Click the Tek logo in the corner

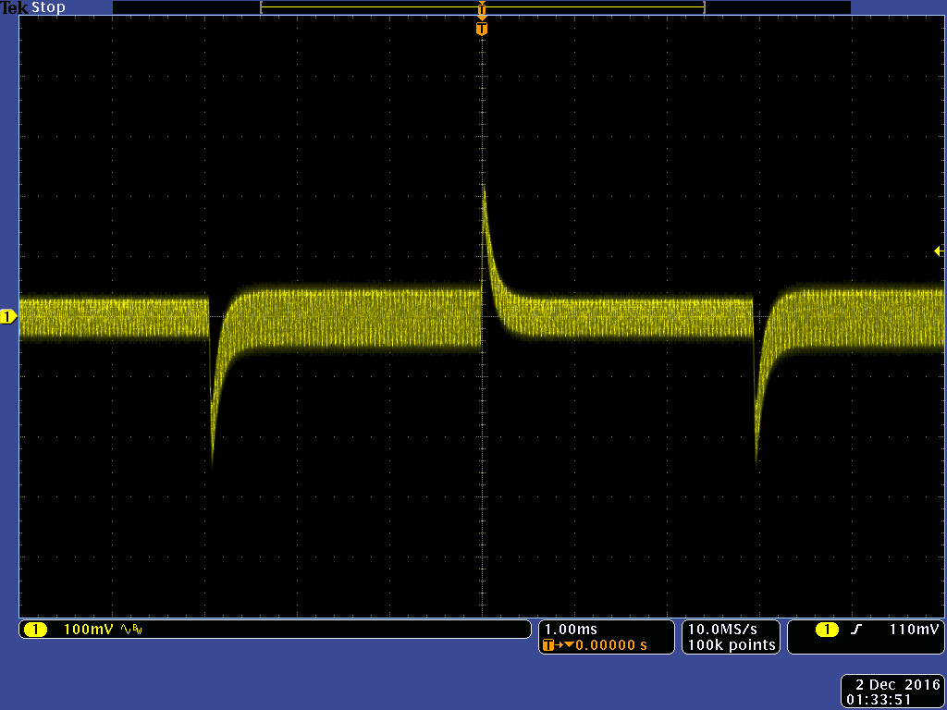coord(15,7)
